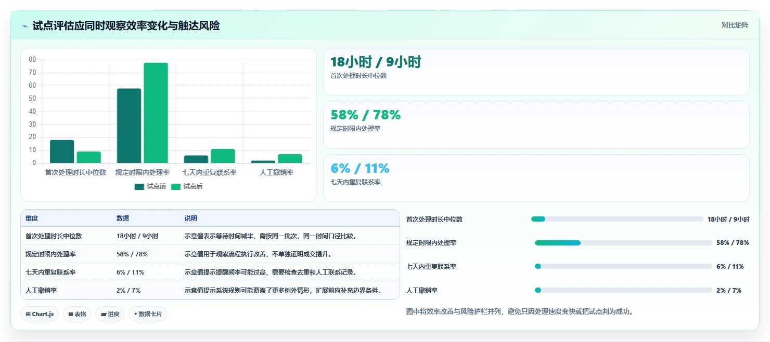Click the 试点后 bar for 七天内重复联系率
The width and height of the screenshot is (770, 342).
[x=223, y=156]
